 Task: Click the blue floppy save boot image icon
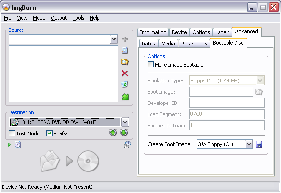click(259, 144)
